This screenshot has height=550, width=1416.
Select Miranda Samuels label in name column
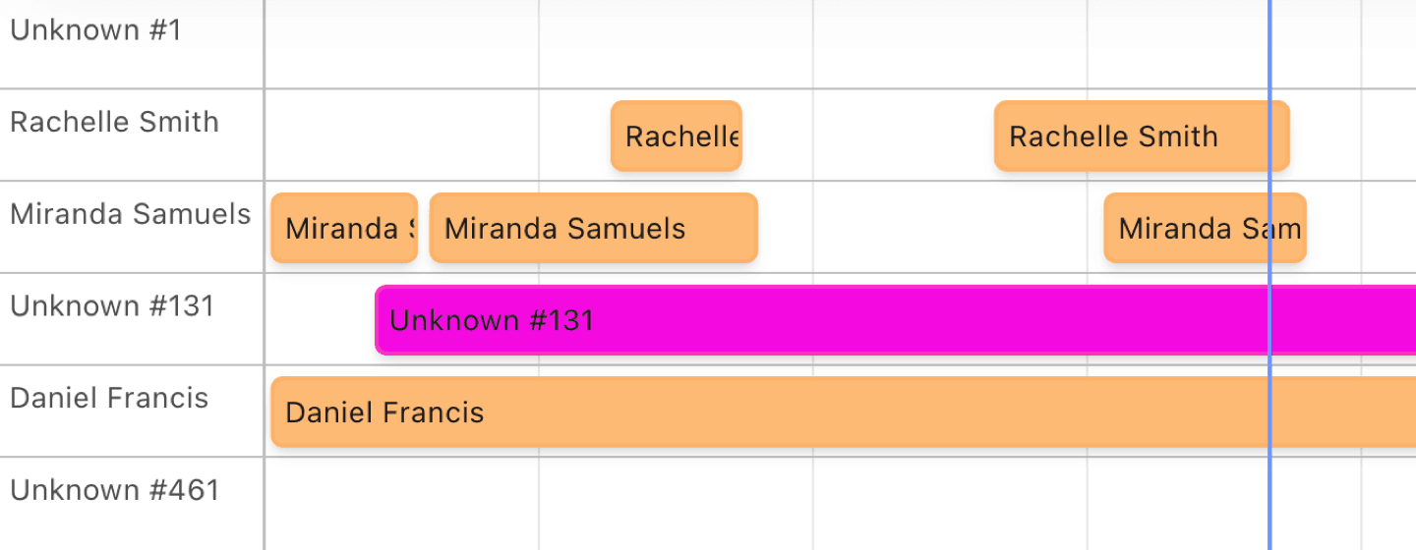(x=131, y=214)
